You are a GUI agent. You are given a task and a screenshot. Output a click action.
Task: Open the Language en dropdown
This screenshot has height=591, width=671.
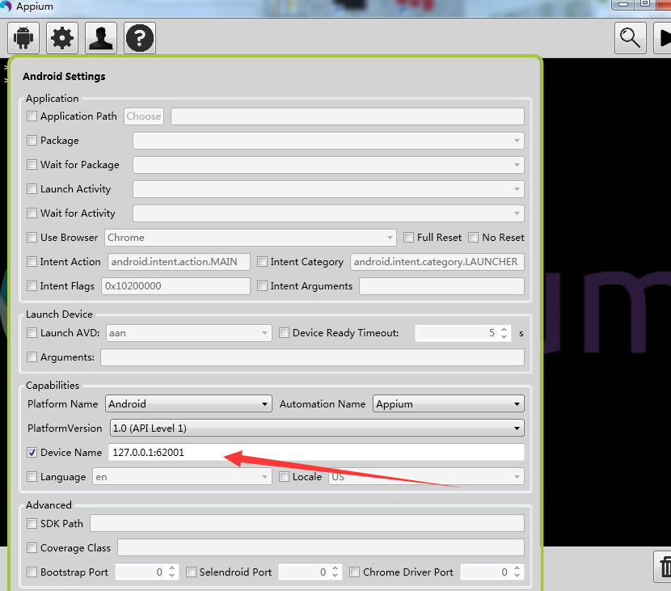[x=182, y=477]
